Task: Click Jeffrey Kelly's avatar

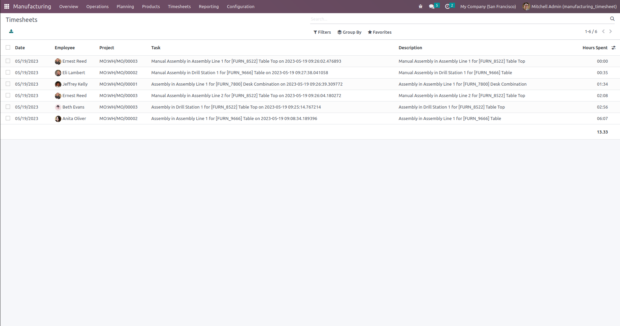Action: pyautogui.click(x=58, y=84)
